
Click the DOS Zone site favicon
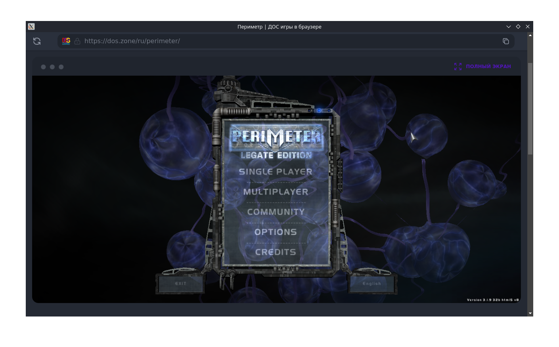pos(66,41)
